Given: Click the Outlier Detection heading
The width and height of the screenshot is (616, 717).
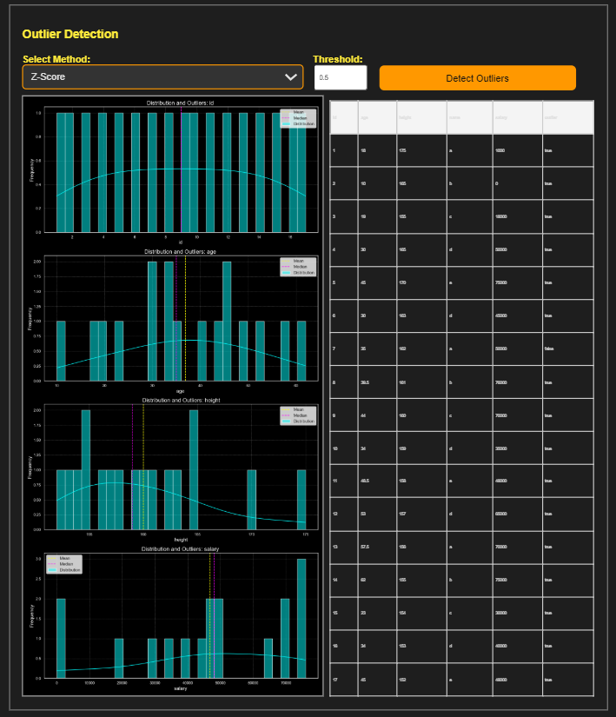Looking at the screenshot, I should click(70, 34).
